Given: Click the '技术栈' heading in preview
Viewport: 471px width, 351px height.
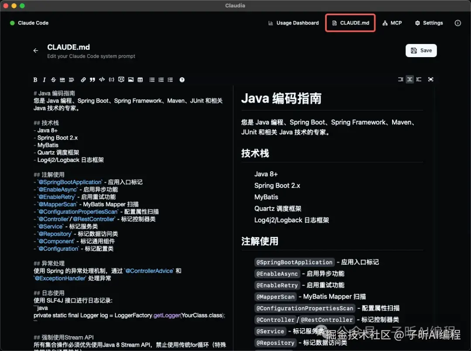Looking at the screenshot, I should coord(255,153).
